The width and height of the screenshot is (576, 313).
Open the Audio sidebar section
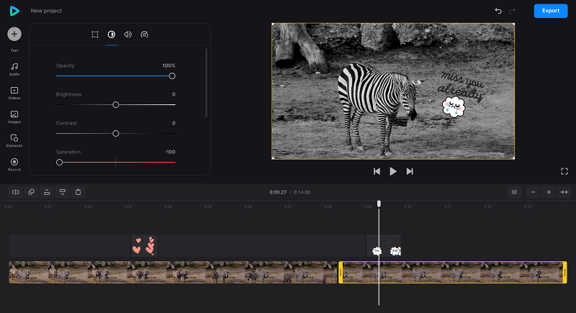pos(14,69)
